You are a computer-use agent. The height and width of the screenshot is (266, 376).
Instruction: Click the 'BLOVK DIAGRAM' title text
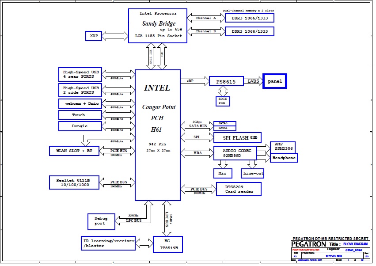(x=355, y=244)
